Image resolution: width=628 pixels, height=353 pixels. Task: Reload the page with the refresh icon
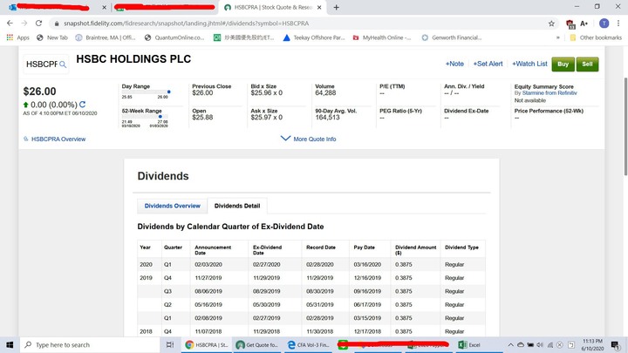point(39,24)
